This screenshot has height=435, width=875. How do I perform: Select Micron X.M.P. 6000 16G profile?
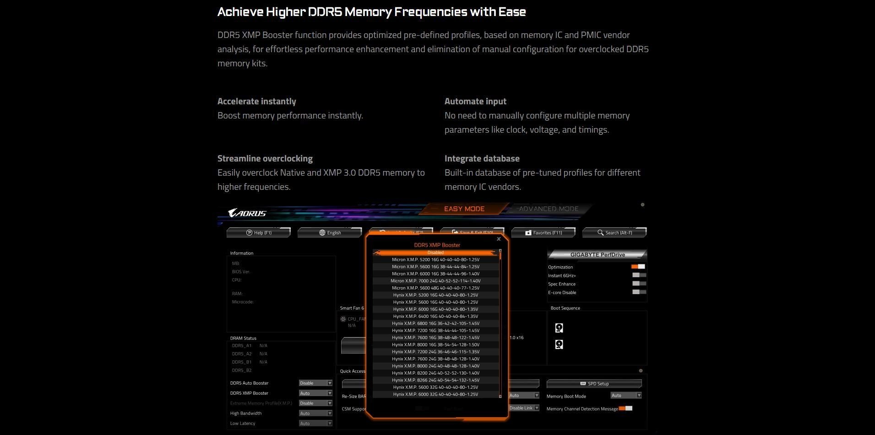[x=435, y=274]
